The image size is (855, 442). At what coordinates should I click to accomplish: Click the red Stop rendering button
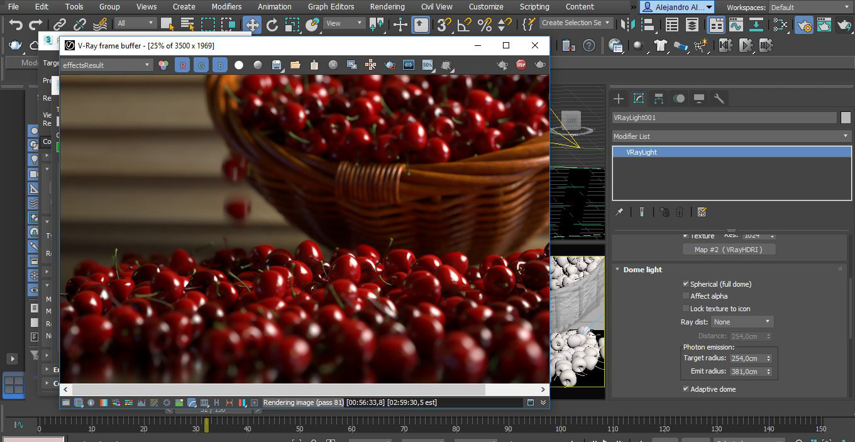[x=521, y=65]
